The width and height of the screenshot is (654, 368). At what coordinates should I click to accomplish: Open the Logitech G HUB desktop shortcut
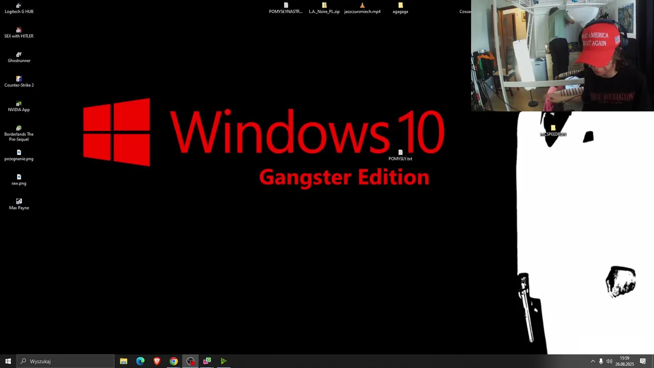tap(19, 9)
